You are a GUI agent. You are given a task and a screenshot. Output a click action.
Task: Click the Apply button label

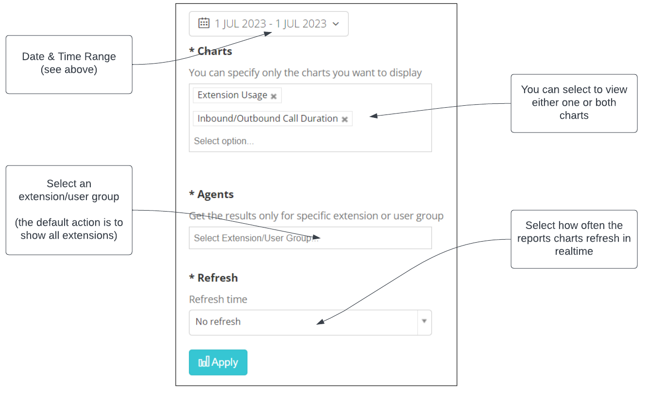(x=225, y=362)
